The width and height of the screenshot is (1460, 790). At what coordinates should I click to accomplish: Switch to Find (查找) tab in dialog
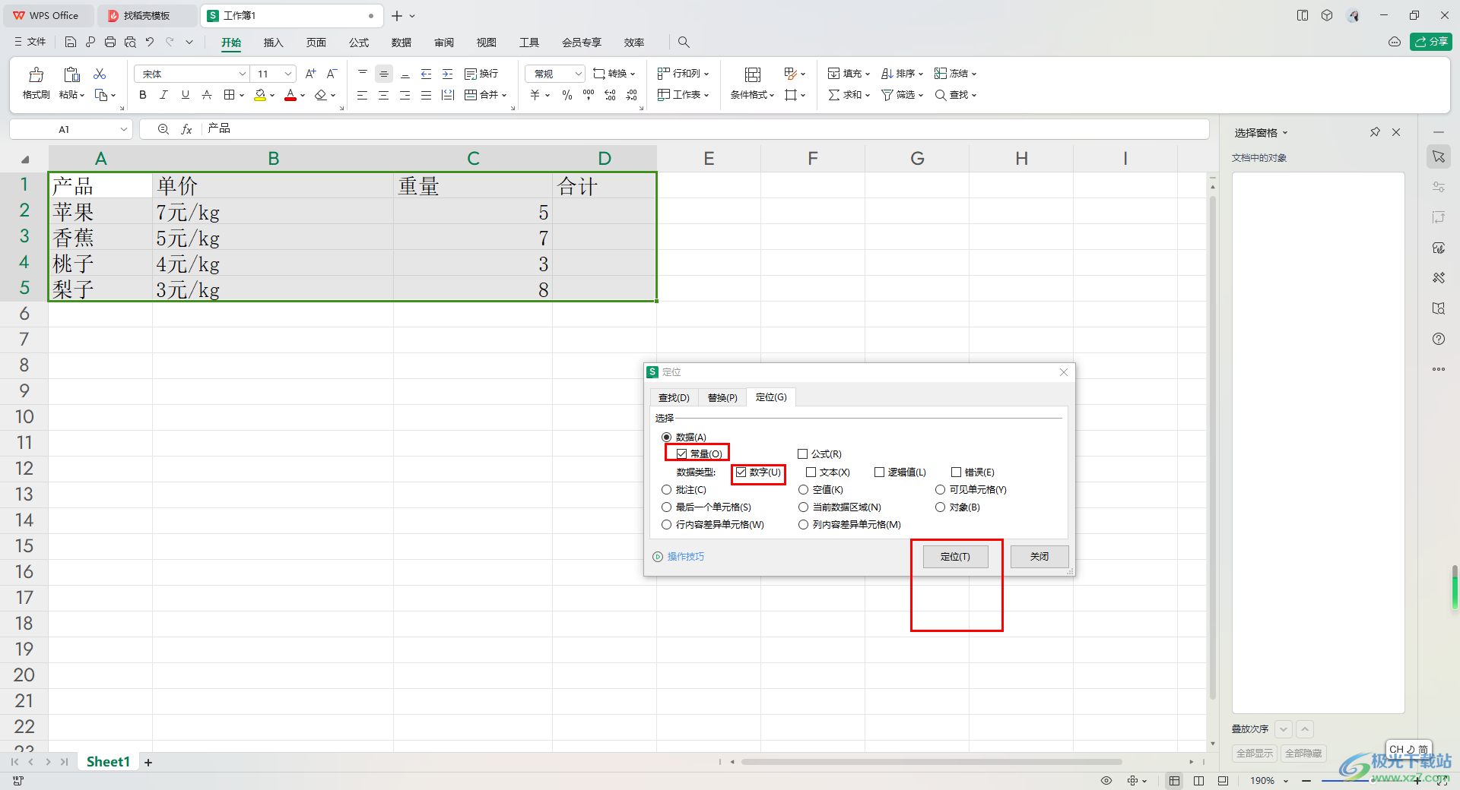click(674, 398)
